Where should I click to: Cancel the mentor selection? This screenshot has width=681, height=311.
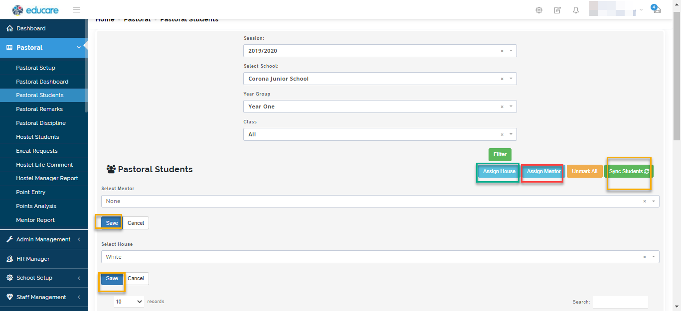[136, 223]
